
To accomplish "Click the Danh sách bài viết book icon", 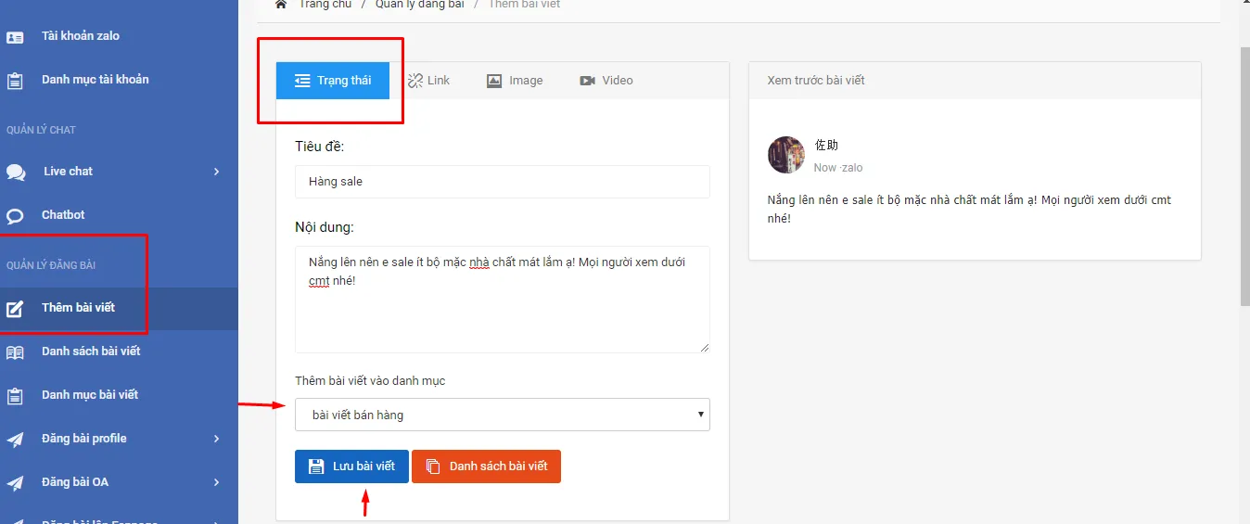I will coord(15,352).
